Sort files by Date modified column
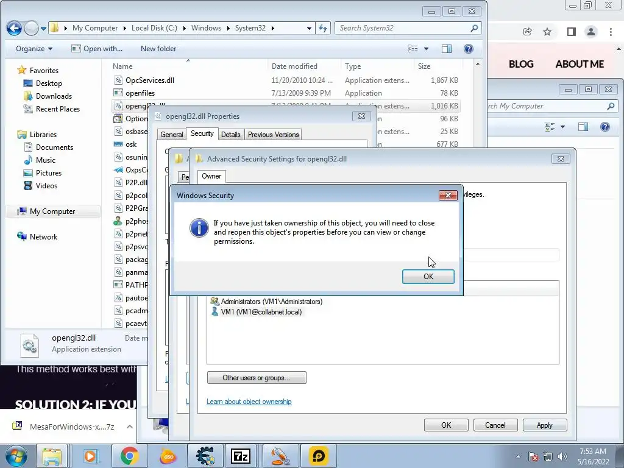This screenshot has height=468, width=624. tap(294, 66)
